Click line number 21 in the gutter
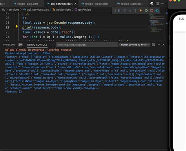The image size is (186, 151). click(x=7, y=23)
